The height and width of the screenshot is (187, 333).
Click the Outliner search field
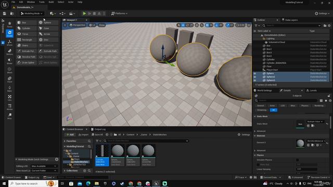click(x=291, y=25)
